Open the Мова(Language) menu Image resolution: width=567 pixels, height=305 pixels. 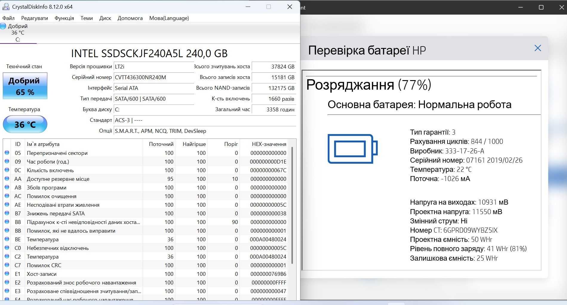click(x=169, y=18)
